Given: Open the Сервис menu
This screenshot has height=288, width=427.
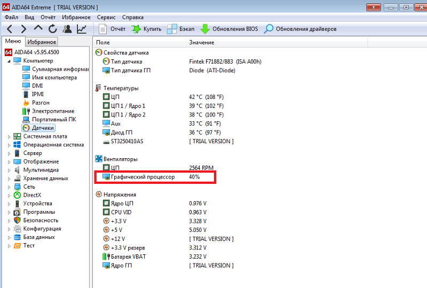Looking at the screenshot, I should [106, 17].
